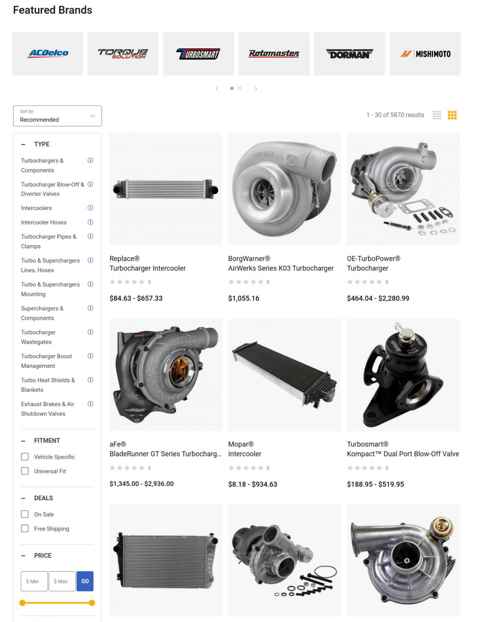Screen dimensions: 484x622
Task: Filter by Intercooler Hoses type
Action: click(44, 222)
